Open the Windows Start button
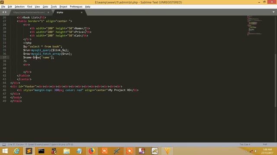The image size is (277, 155). pyautogui.click(x=5, y=151)
